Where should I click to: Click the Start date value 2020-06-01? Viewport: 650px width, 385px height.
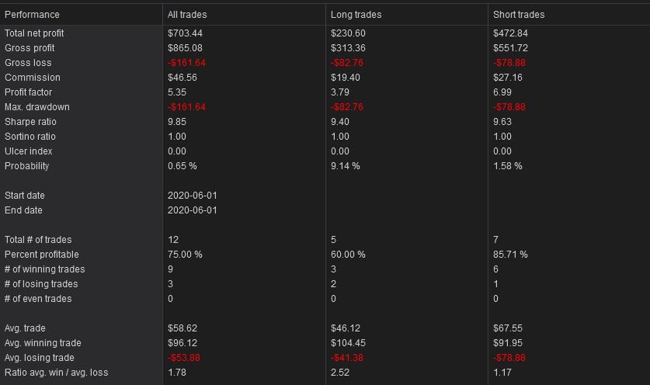pyautogui.click(x=193, y=195)
